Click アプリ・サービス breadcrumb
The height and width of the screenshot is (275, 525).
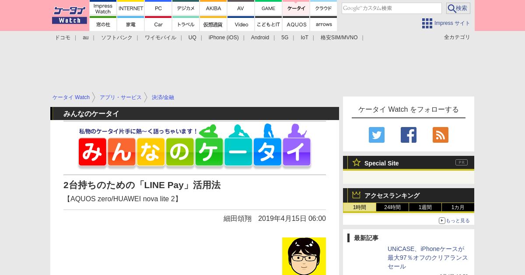[121, 97]
